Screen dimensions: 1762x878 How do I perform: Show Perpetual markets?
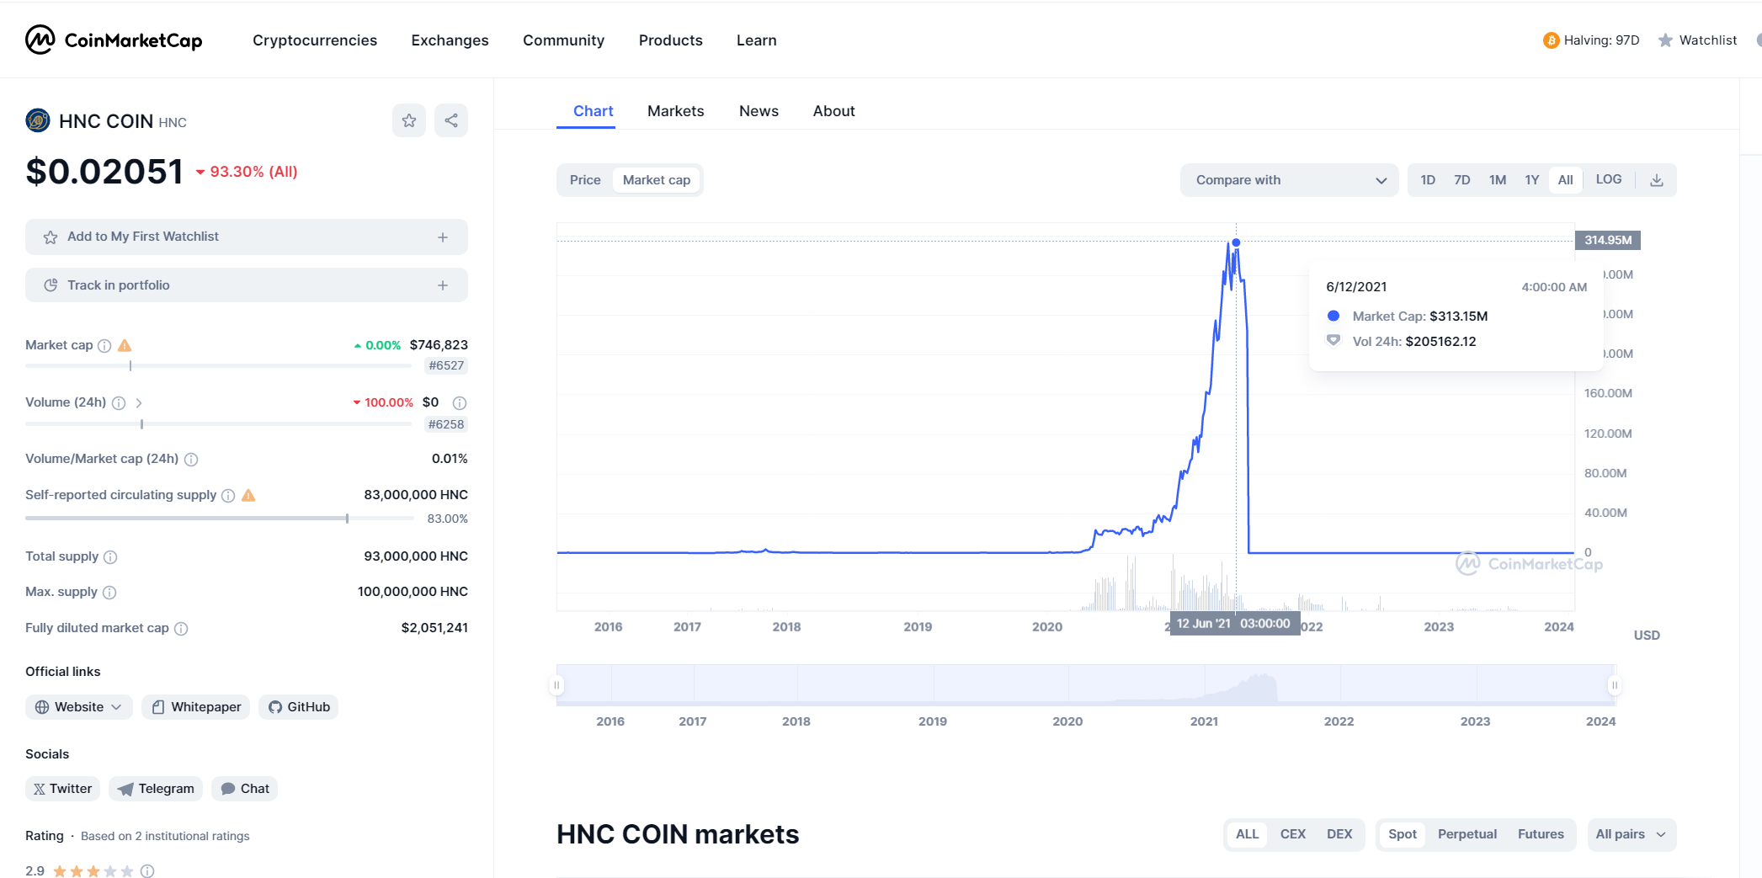pos(1467,834)
